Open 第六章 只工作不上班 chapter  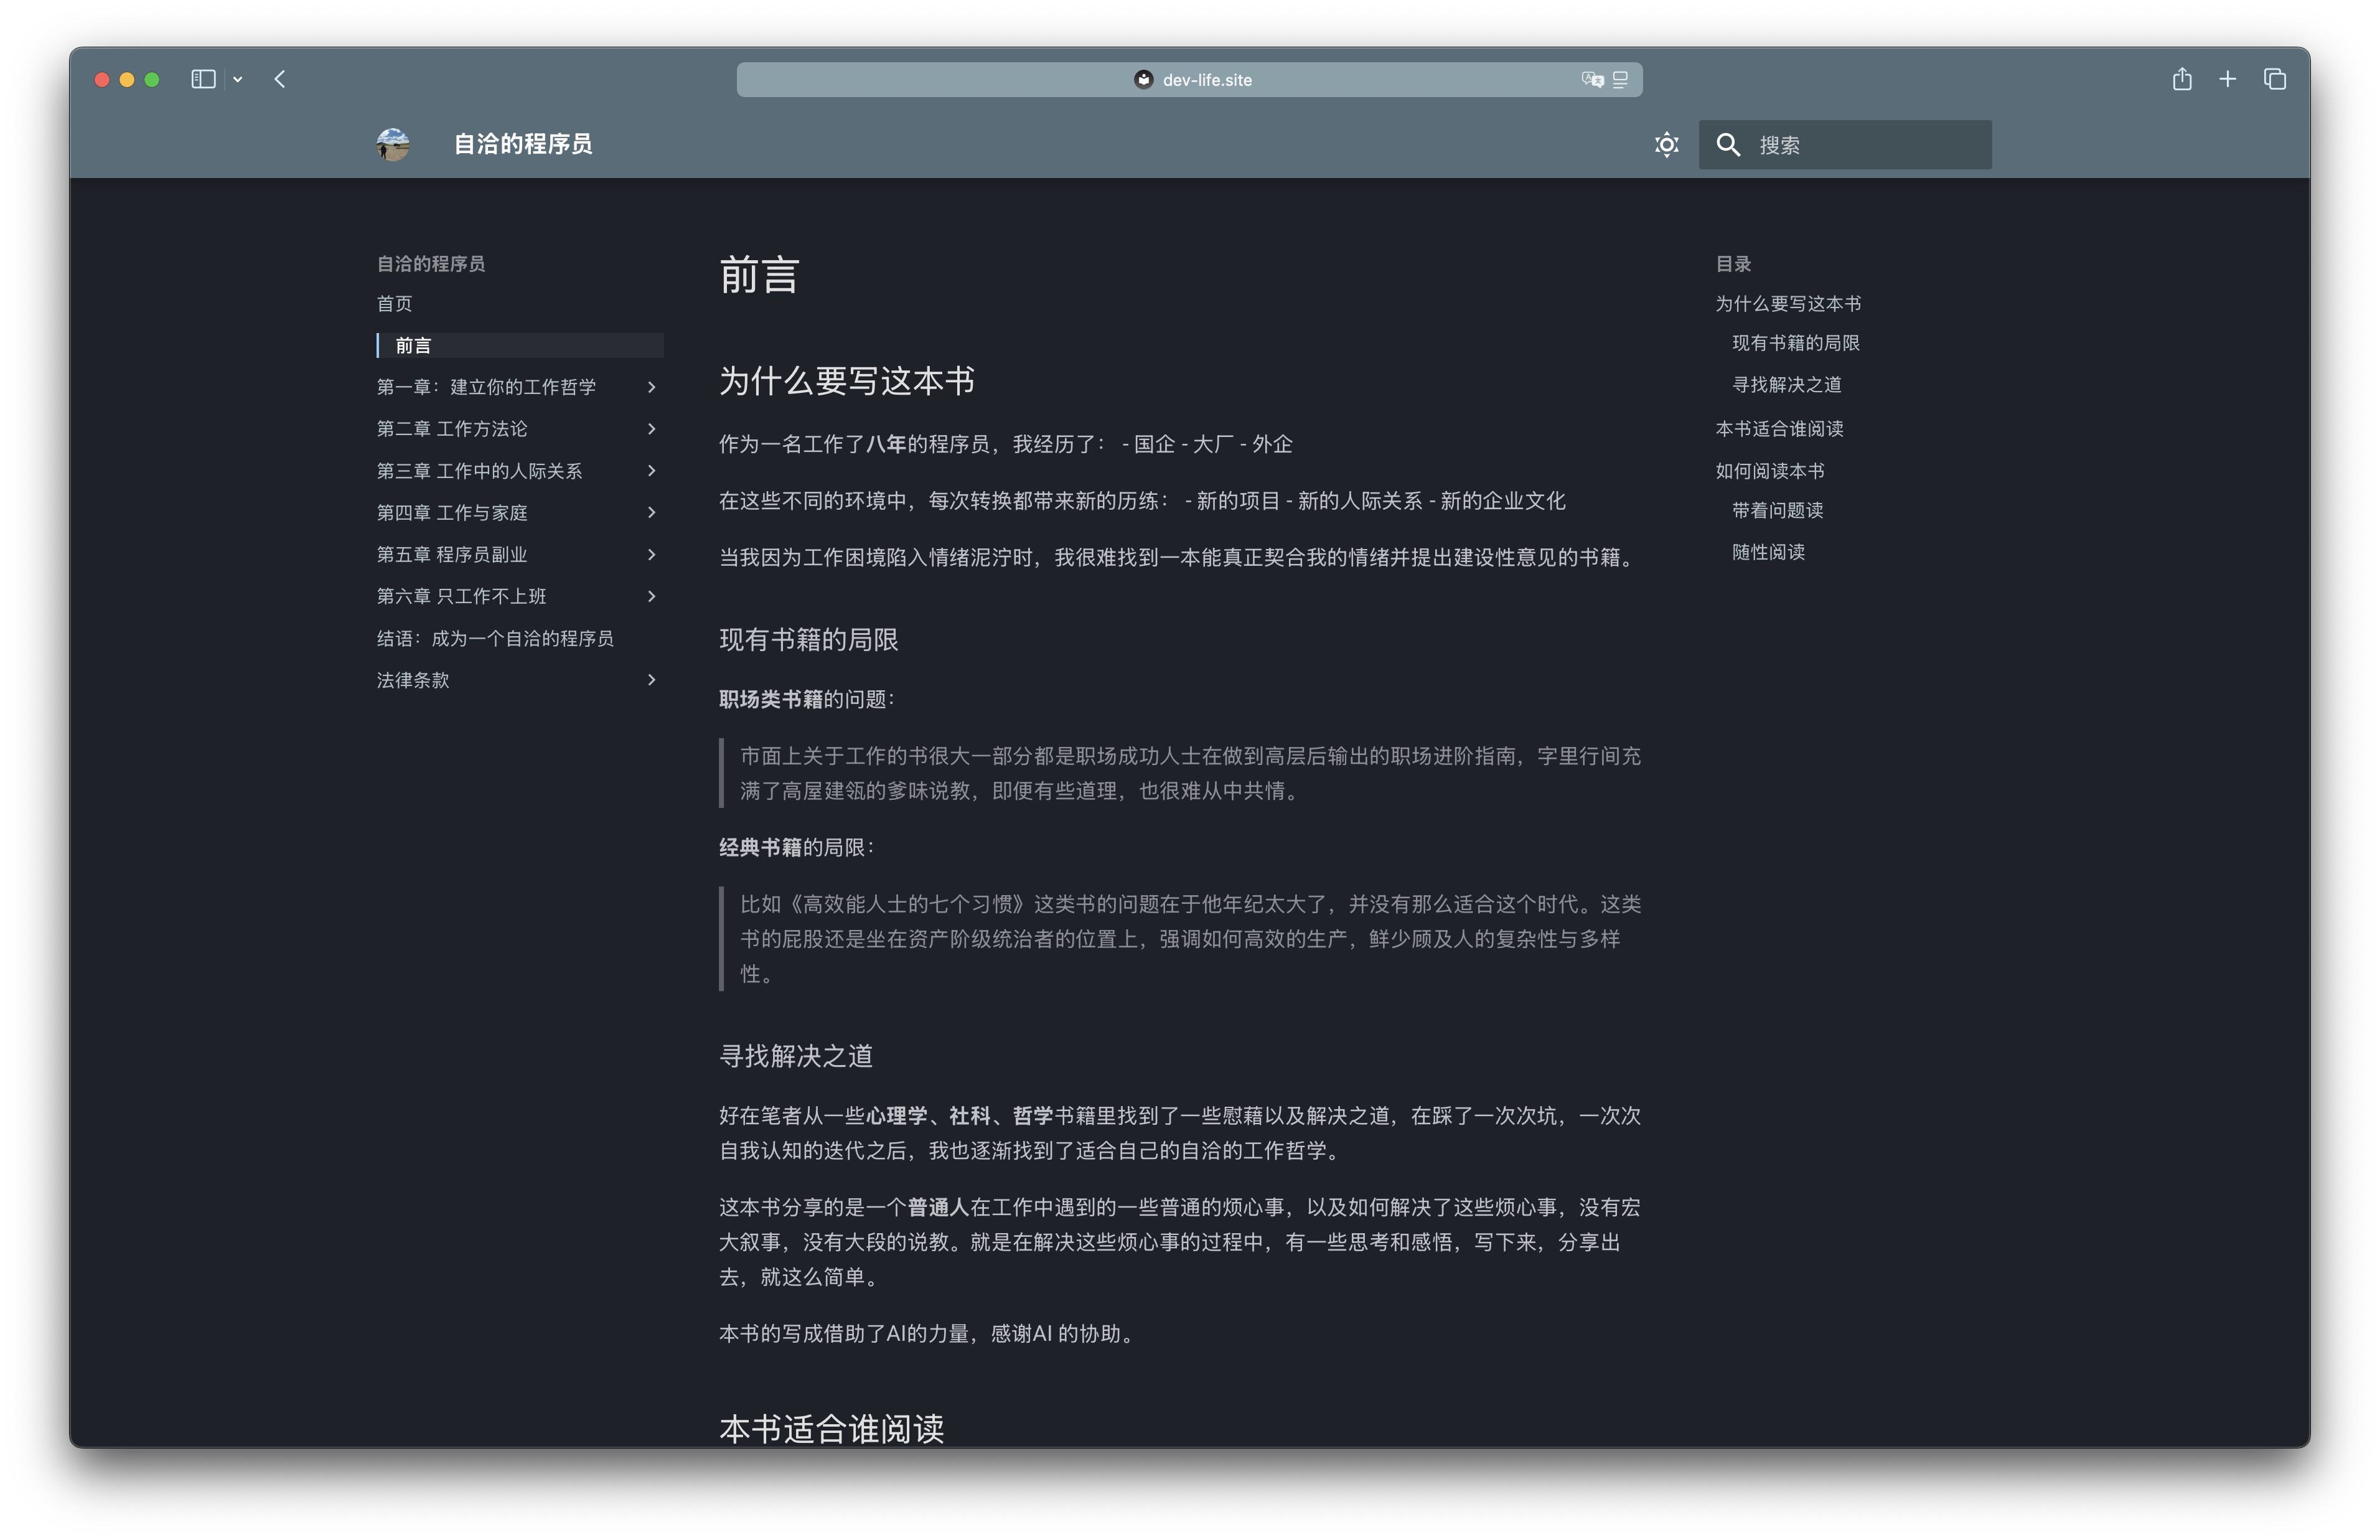coord(461,596)
